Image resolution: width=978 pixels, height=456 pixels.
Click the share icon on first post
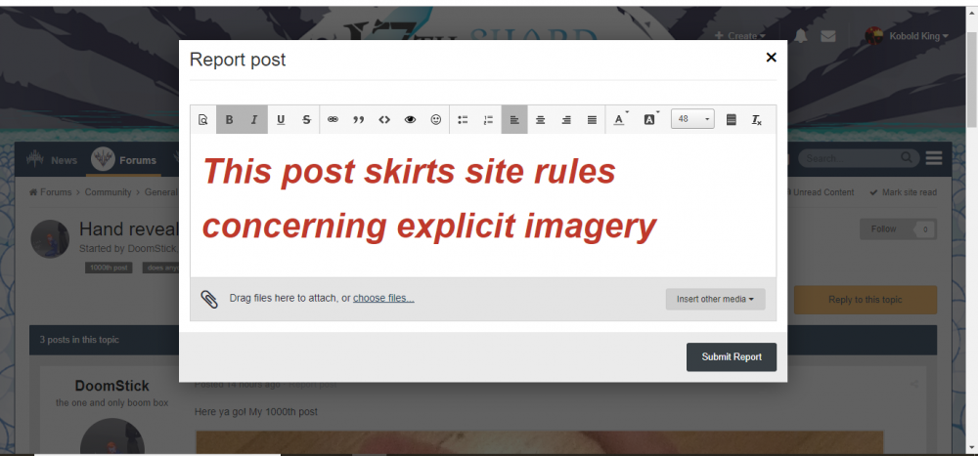[913, 385]
